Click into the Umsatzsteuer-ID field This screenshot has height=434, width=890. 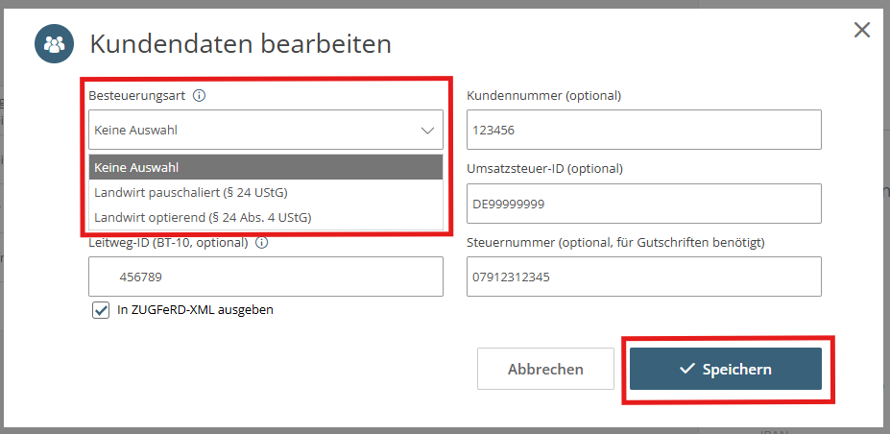click(x=643, y=204)
